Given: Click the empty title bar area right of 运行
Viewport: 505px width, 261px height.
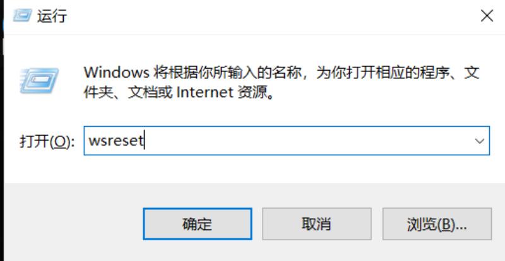Looking at the screenshot, I should [x=271, y=16].
